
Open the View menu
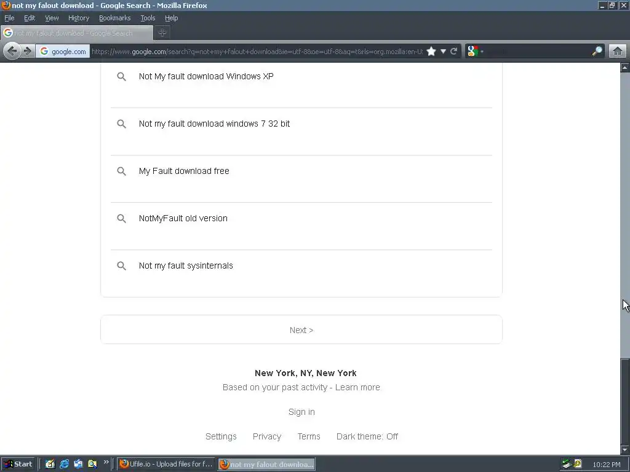[x=52, y=18]
